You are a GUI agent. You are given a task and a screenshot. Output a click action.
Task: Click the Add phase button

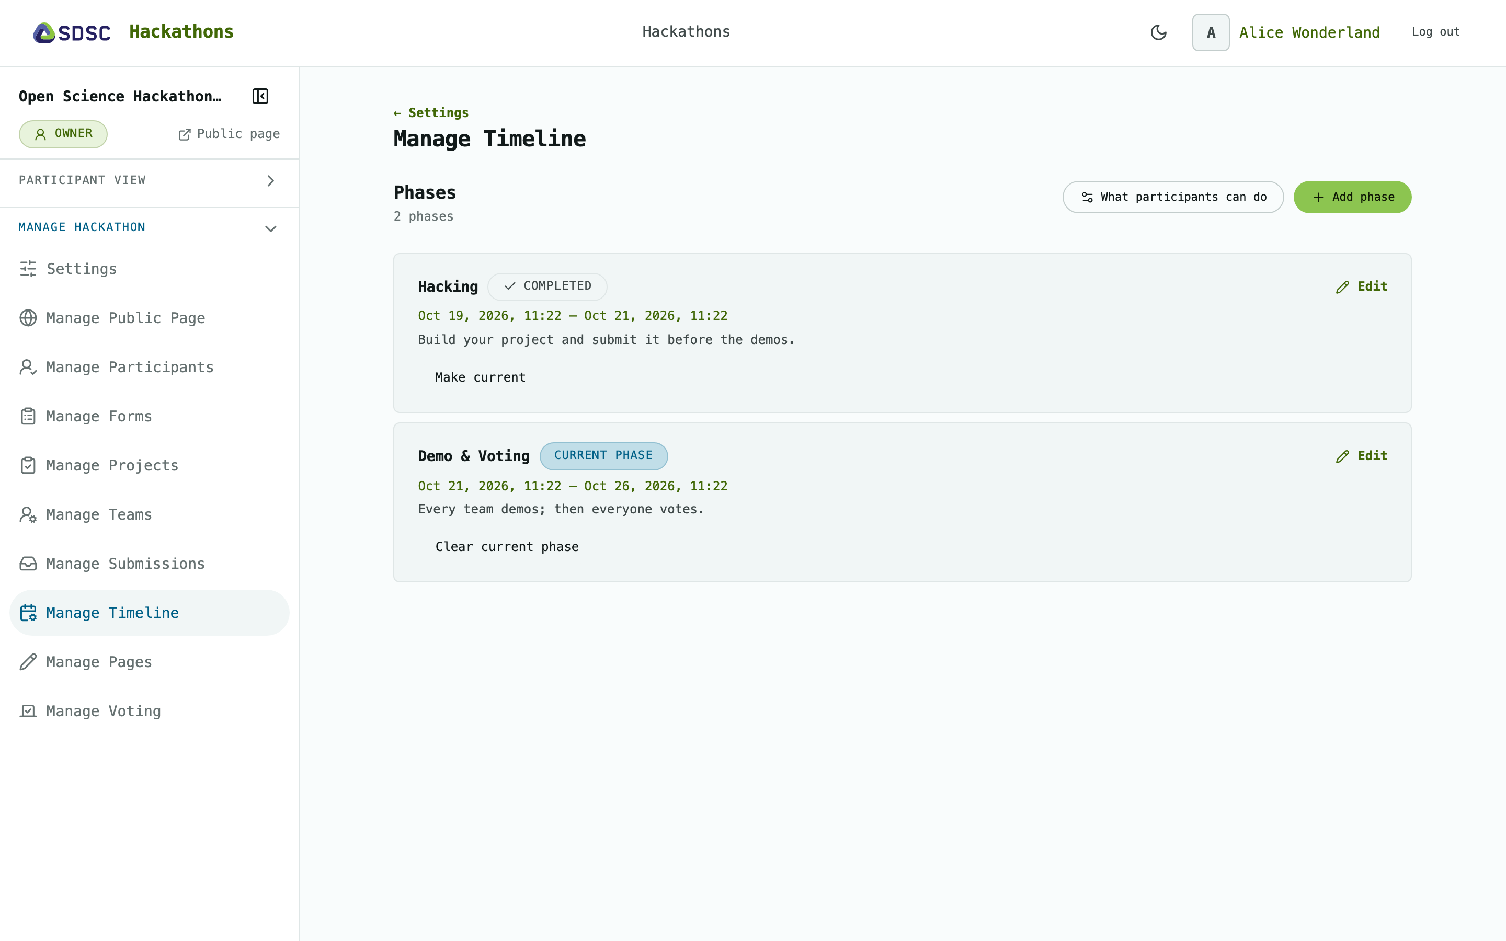pos(1352,197)
